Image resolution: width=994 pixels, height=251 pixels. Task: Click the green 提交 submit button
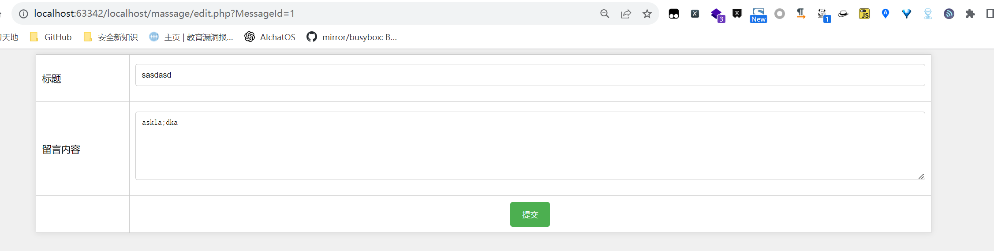pos(530,214)
